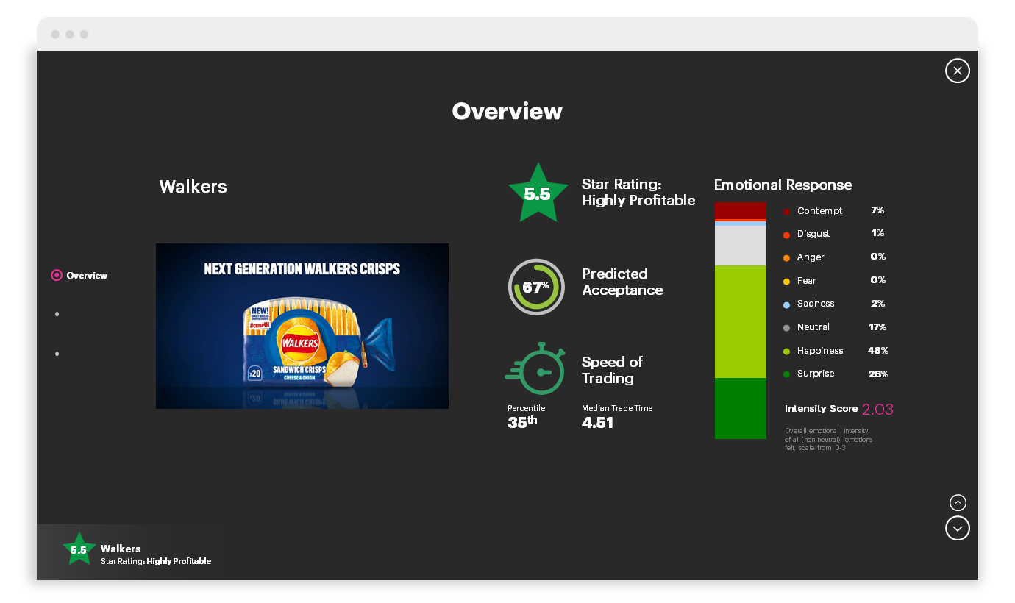Click the Contempt dark red legend dot
Screen dimensions: 1015x603
tap(787, 211)
